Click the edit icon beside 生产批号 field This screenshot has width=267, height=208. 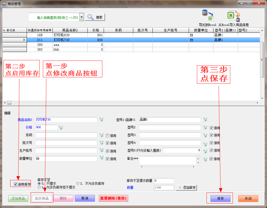click(x=102, y=150)
